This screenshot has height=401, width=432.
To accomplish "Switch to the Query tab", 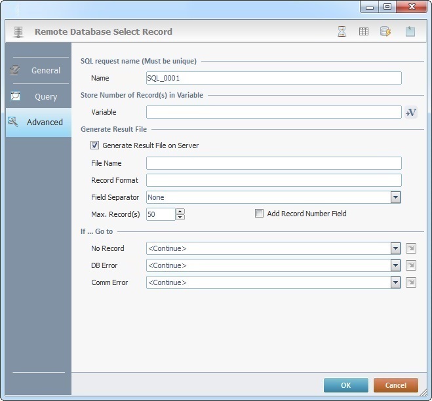I will click(x=38, y=96).
